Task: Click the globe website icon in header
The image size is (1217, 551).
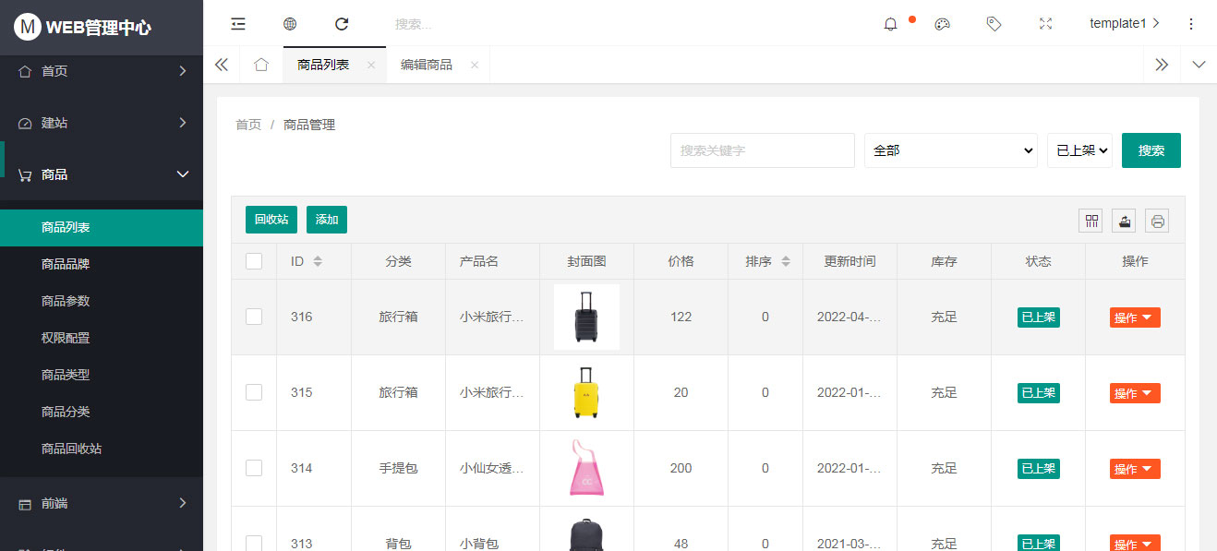Action: pos(290,24)
